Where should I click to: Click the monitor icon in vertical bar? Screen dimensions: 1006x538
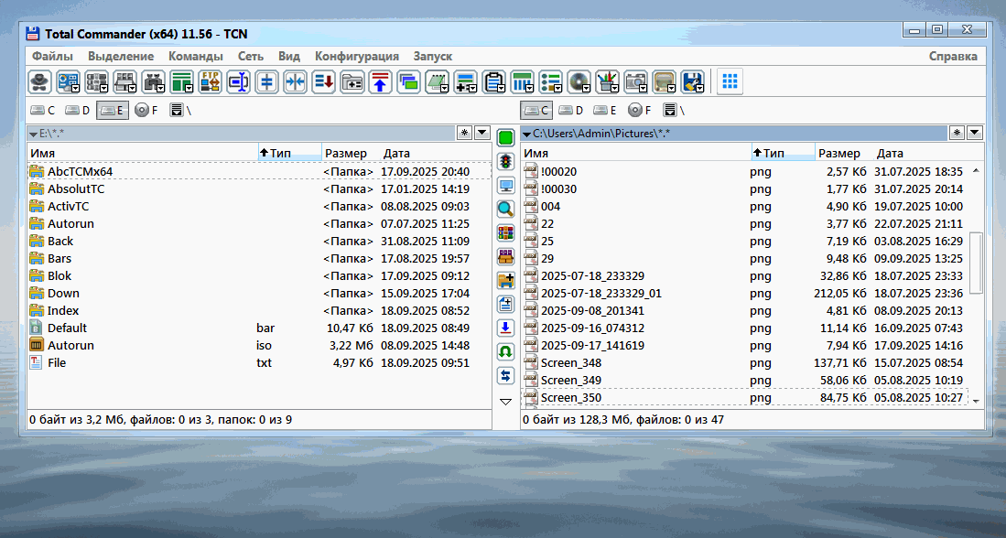point(505,186)
